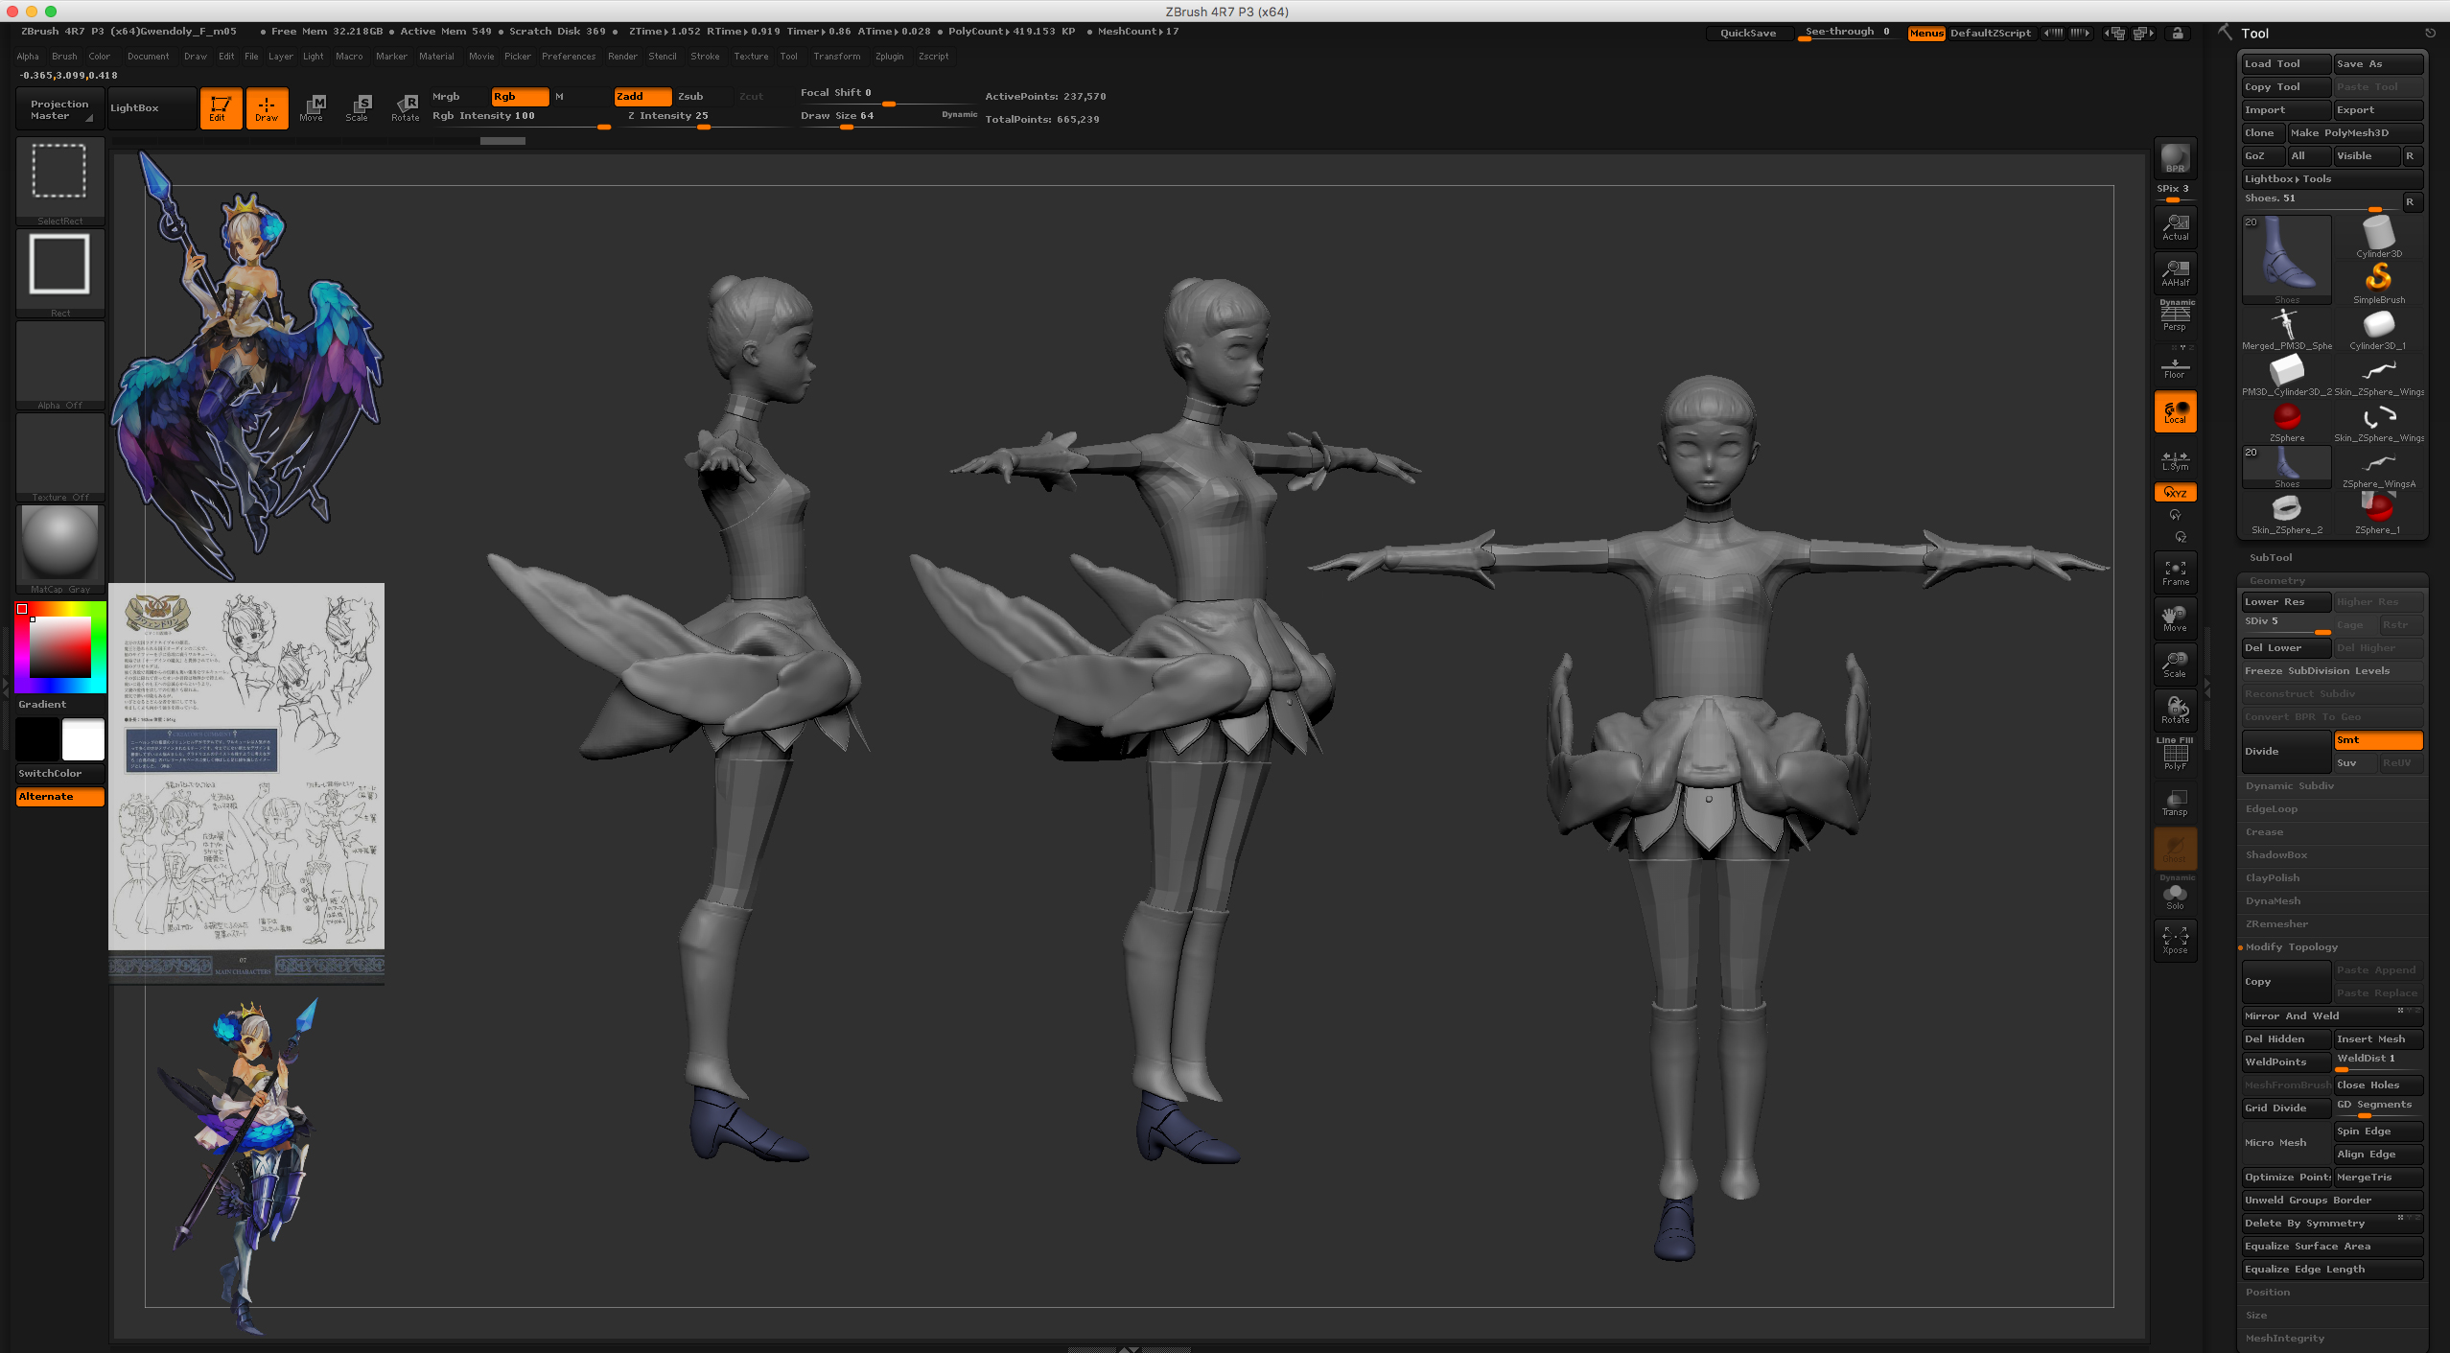Open the Render menu
The image size is (2450, 1353).
pyautogui.click(x=622, y=57)
